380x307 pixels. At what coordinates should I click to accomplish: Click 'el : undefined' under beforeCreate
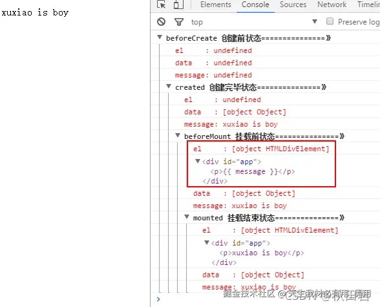point(213,50)
